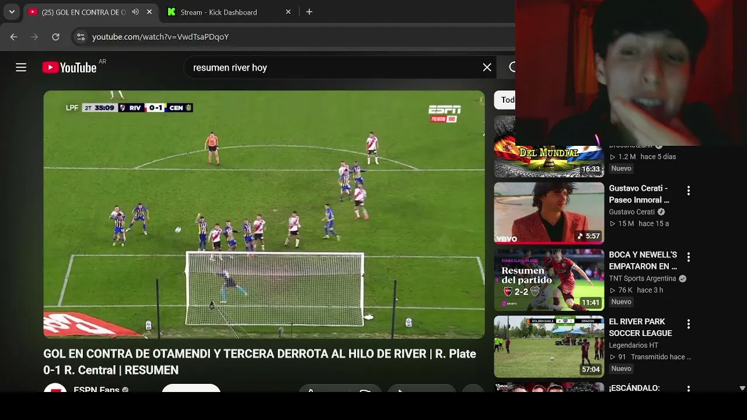Open 'EL RIVER PARK SOCCER LEAGUE' video title
The width and height of the screenshot is (747, 420).
641,327
